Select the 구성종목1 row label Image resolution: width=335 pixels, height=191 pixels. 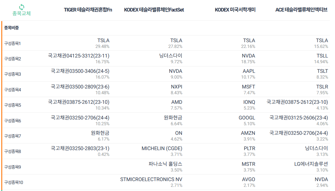[12, 43]
